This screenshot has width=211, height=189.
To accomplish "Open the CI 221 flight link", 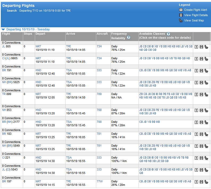I will pyautogui.click(x=6, y=158).
